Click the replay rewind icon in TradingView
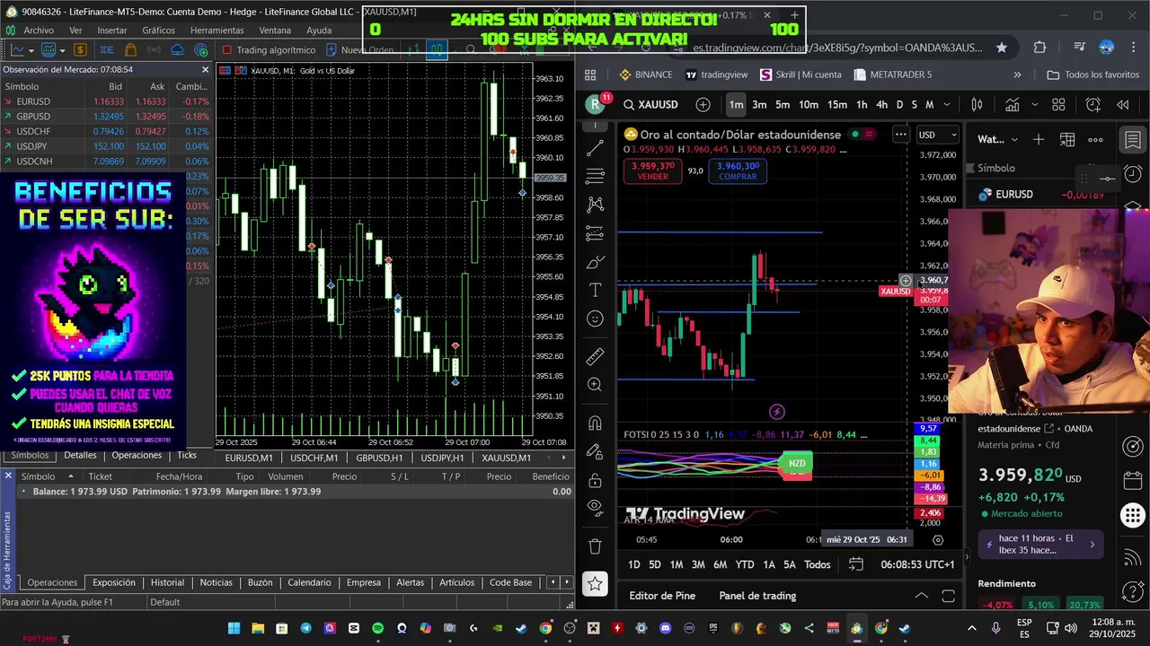The width and height of the screenshot is (1150, 646). (x=1123, y=105)
